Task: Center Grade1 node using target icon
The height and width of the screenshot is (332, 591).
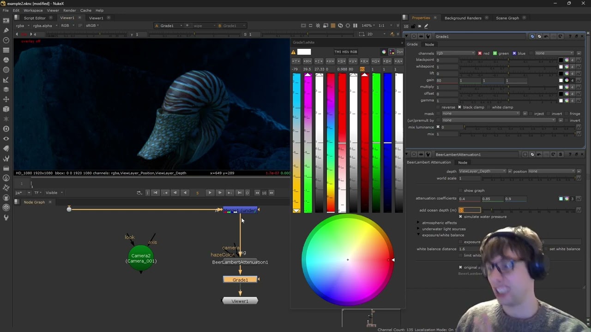Action: click(414, 36)
